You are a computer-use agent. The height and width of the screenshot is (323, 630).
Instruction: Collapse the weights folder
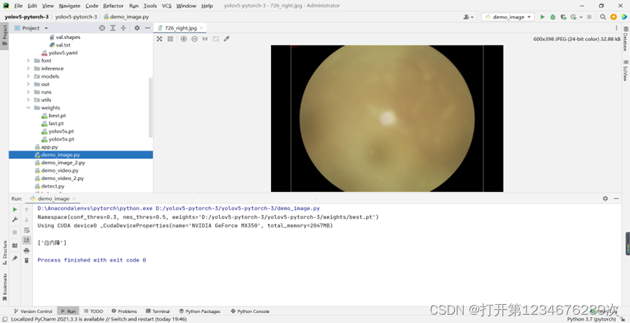pos(28,107)
